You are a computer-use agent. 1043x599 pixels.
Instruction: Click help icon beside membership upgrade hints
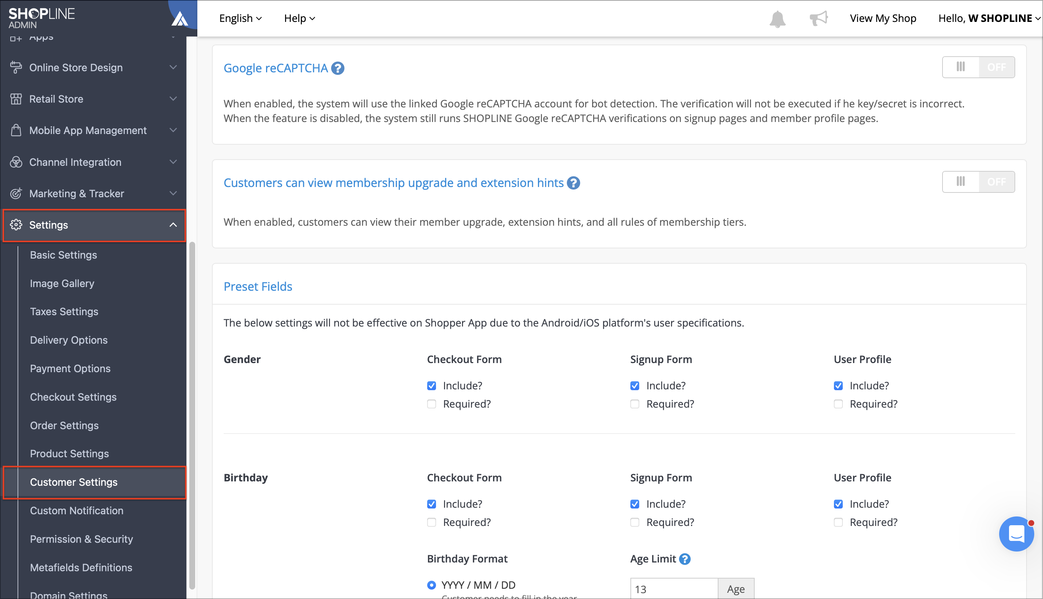573,183
